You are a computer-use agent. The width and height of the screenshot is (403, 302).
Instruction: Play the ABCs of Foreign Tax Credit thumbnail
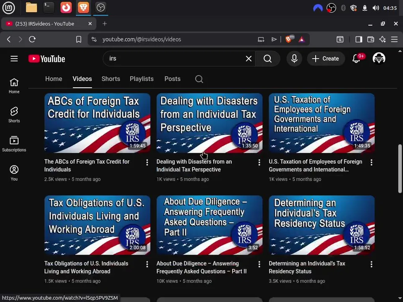(97, 123)
